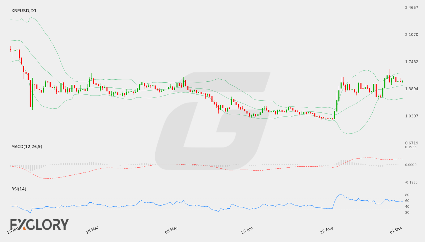This screenshot has width=425, height=242.
Task: Select the RSI(14) indicator label
Action: [x=19, y=189]
